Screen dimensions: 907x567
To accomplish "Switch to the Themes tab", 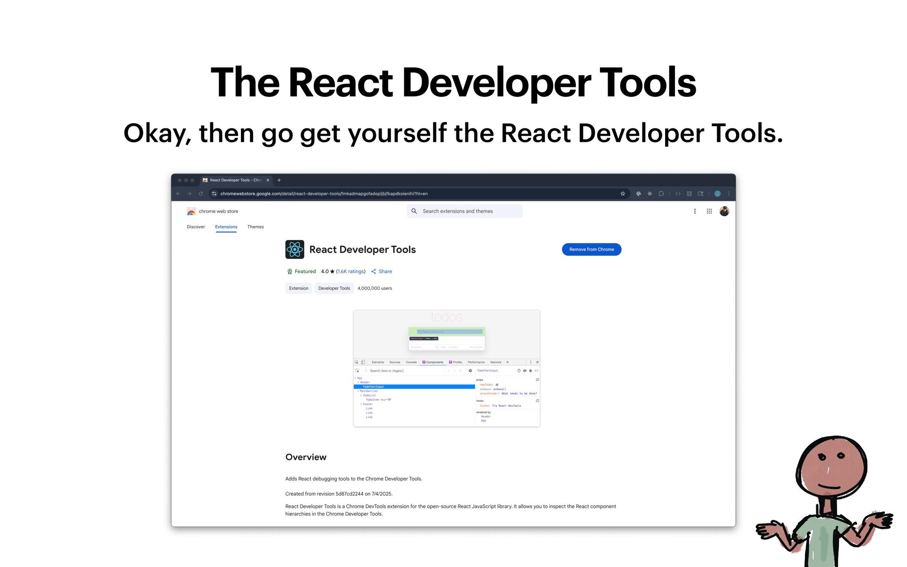I will pyautogui.click(x=255, y=227).
